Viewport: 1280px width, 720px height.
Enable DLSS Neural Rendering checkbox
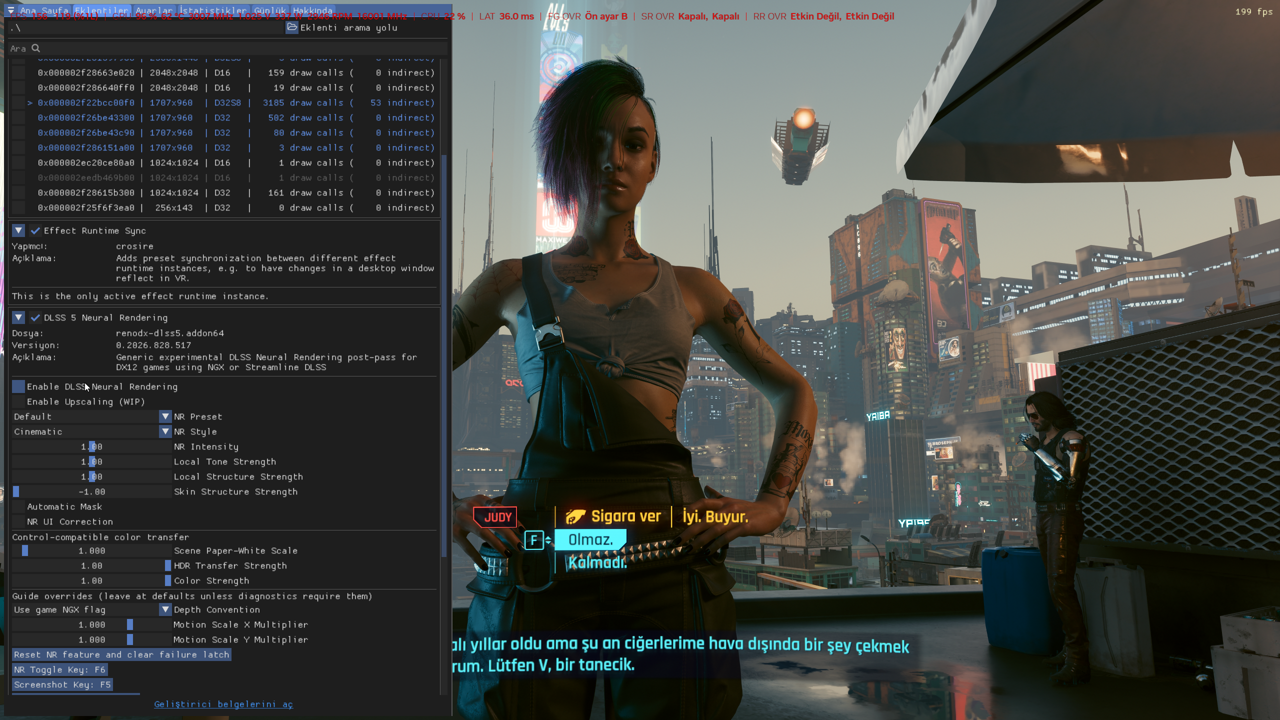click(18, 386)
